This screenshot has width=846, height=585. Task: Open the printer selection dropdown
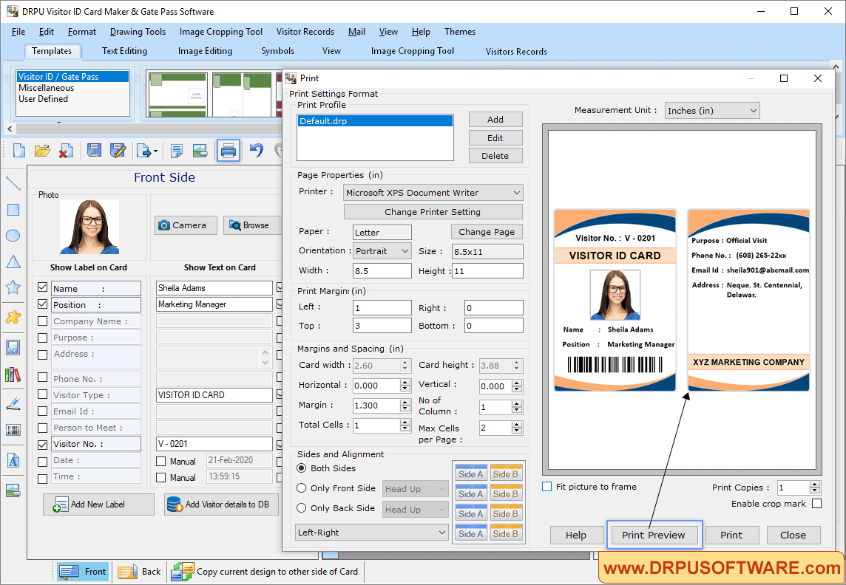click(x=517, y=192)
